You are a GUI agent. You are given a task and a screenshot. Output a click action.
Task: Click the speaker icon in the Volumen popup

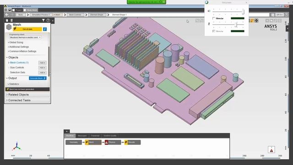pos(209,11)
